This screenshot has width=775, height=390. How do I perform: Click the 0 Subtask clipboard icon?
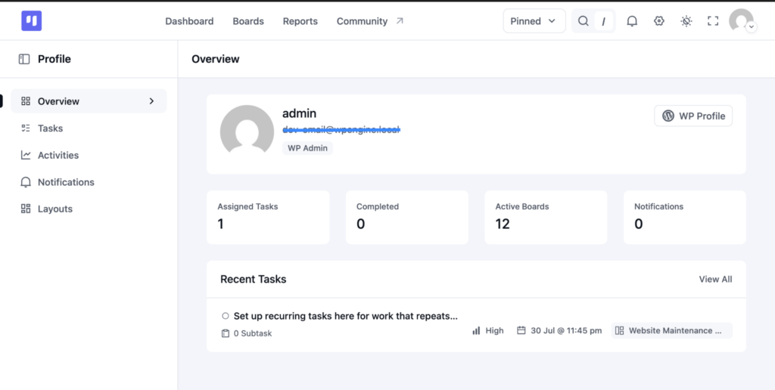click(226, 333)
